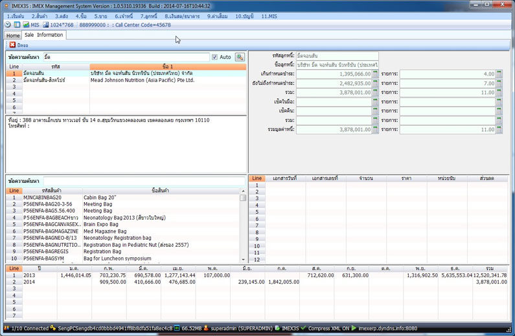Viewport: 515px width, 336px height.
Task: Select the Brain Expo Bag product row
Action: [99, 224]
